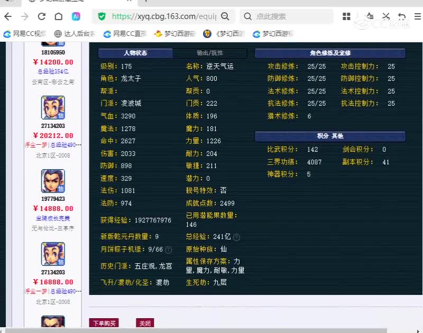Click the horizontal scrollbar at the bottom
Screen dimensions: 423x333
[196, 330]
